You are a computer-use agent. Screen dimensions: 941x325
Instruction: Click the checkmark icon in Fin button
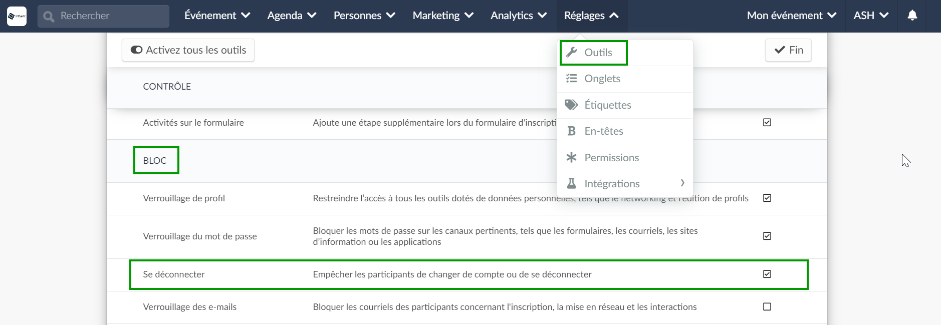(x=780, y=50)
